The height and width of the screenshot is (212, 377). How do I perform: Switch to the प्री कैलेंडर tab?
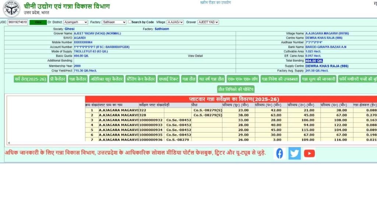58,79
